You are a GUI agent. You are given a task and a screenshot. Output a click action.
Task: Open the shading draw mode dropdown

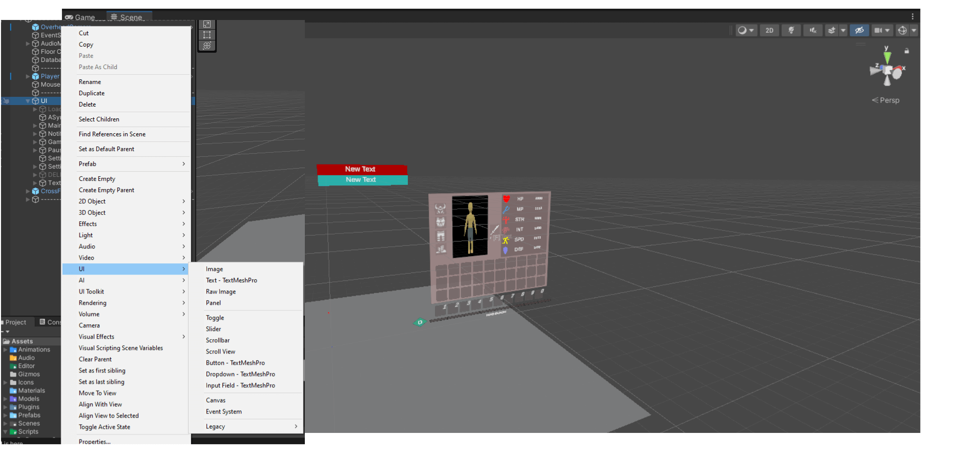click(x=746, y=31)
